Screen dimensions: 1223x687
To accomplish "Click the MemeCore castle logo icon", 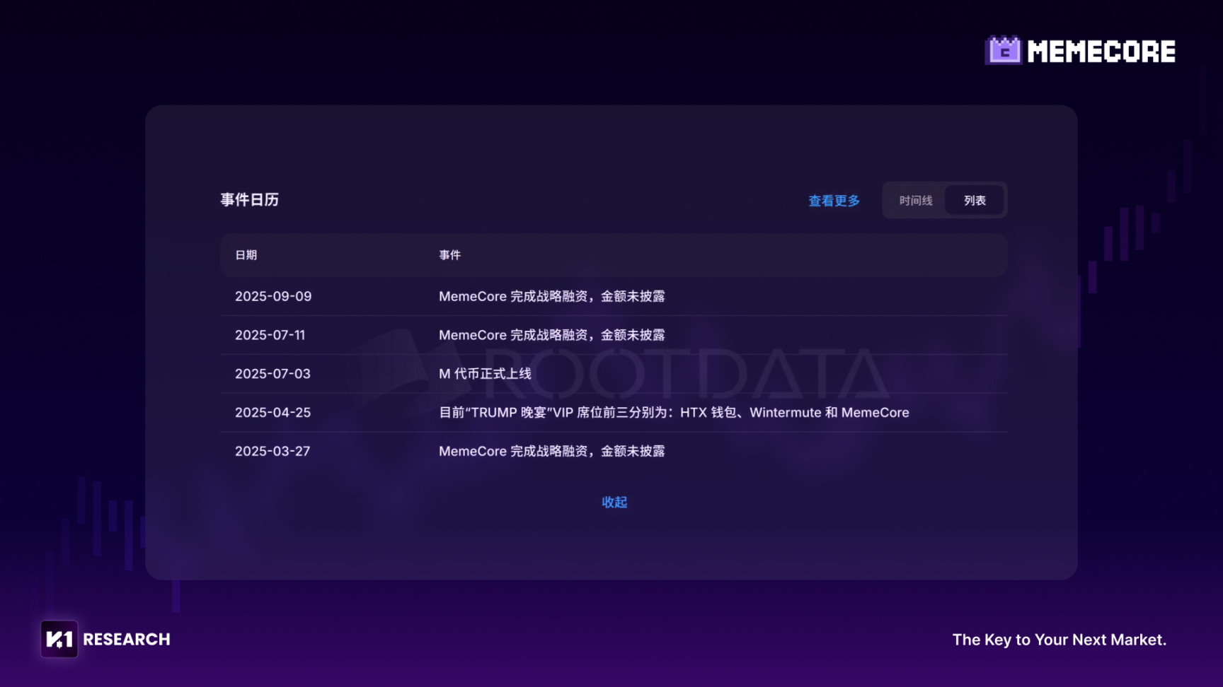I will [x=1003, y=50].
